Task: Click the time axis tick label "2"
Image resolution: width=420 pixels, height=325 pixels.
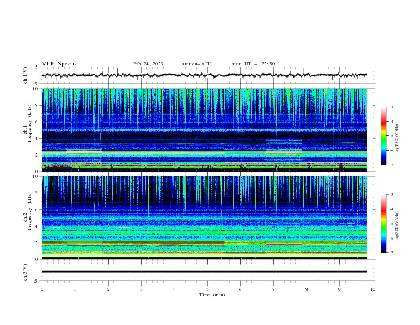Action: [108, 289]
